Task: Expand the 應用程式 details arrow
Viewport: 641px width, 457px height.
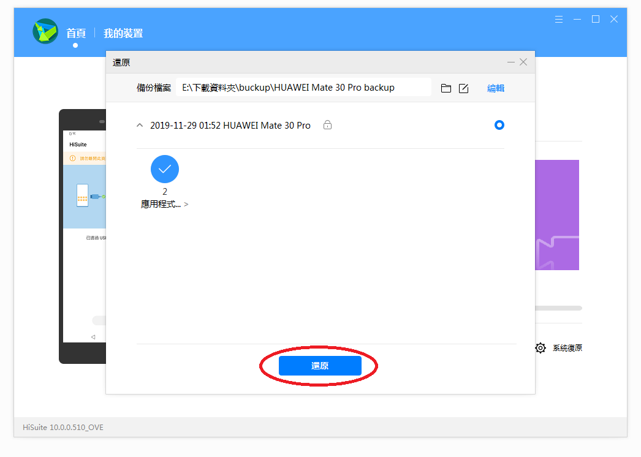Action: [186, 205]
